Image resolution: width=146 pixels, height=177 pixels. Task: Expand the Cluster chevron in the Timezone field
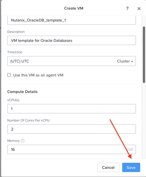click(132, 61)
